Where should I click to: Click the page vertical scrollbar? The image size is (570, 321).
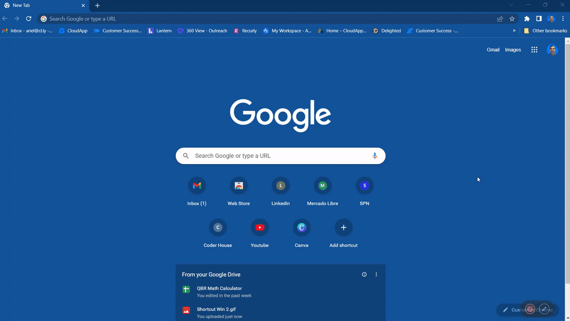(568, 163)
